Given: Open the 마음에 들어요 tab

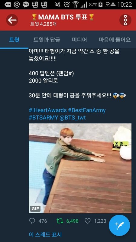Looking at the screenshot, I should (115, 40).
